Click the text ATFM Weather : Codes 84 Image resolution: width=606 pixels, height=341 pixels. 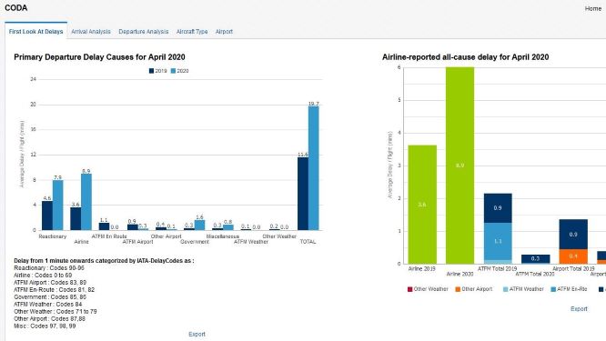(48, 305)
